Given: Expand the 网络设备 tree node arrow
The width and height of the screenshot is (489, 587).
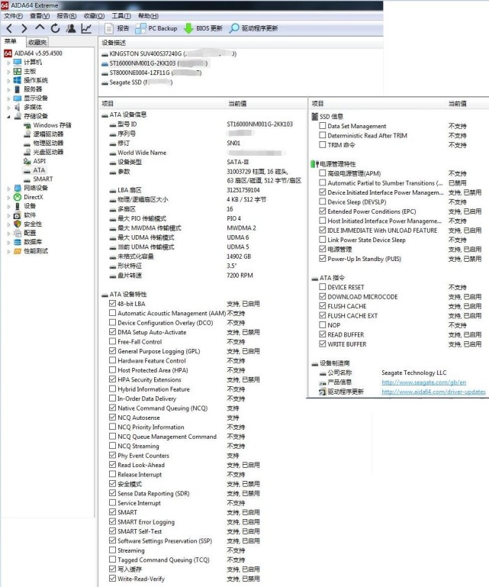Looking at the screenshot, I should (x=8, y=189).
